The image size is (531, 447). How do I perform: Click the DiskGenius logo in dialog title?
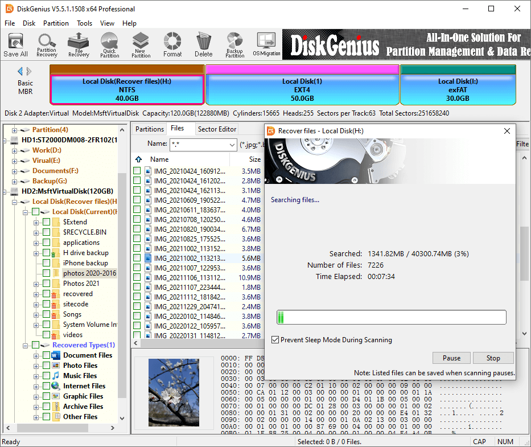click(x=271, y=131)
